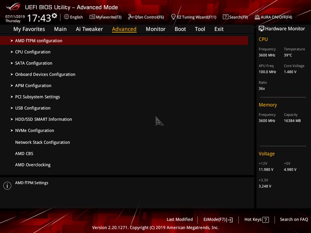Open MyFavorite(F3) menu
311x233 pixels.
(x=105, y=17)
